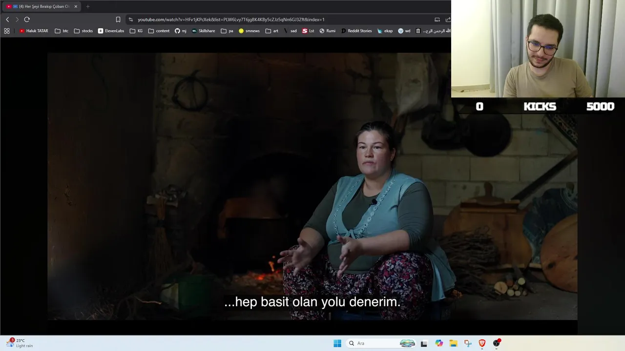625x351 pixels.
Task: Open the weather widget showing Light rain
Action: 20,343
